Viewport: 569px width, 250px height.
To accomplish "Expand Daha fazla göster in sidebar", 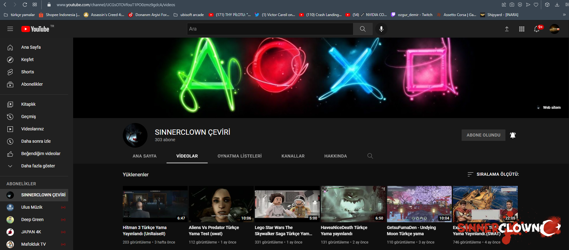I will click(34, 166).
